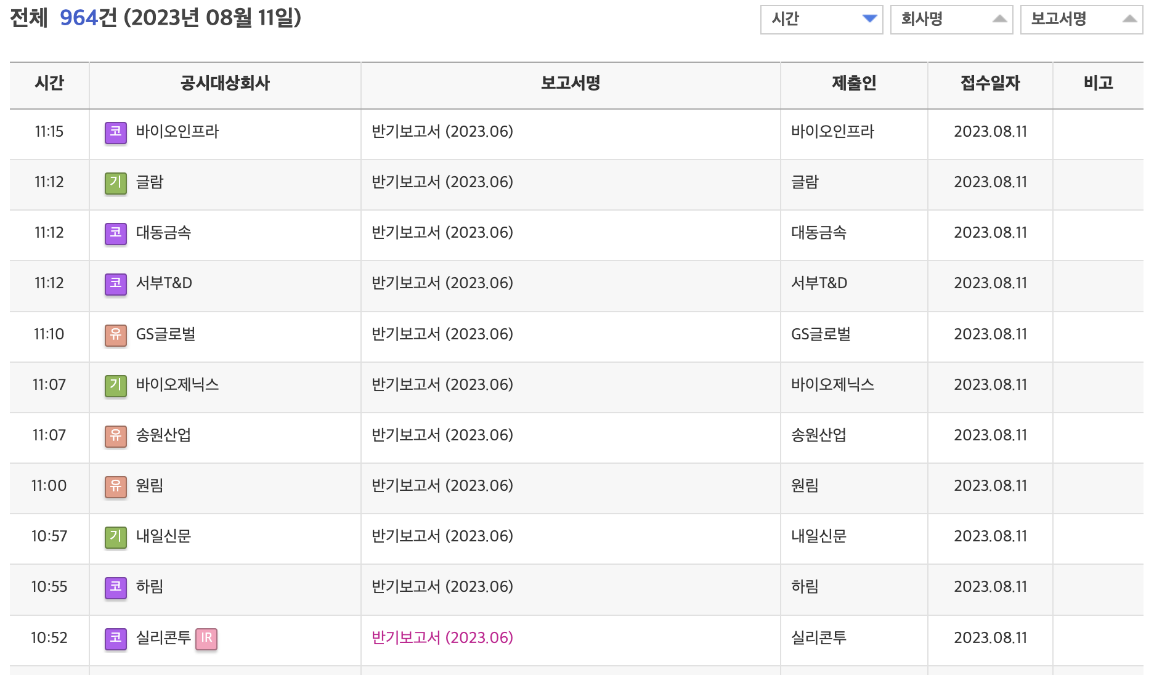
Task: Open 내일신문 company link
Action: pos(163,536)
